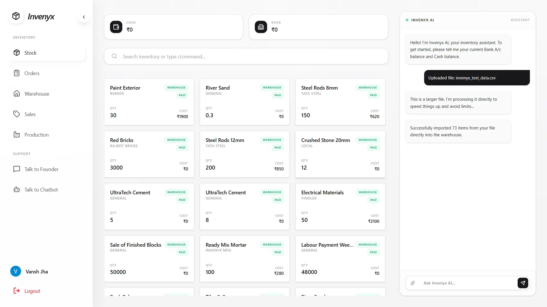The height and width of the screenshot is (307, 547).
Task: Open the River Sand item card
Action: point(245,102)
